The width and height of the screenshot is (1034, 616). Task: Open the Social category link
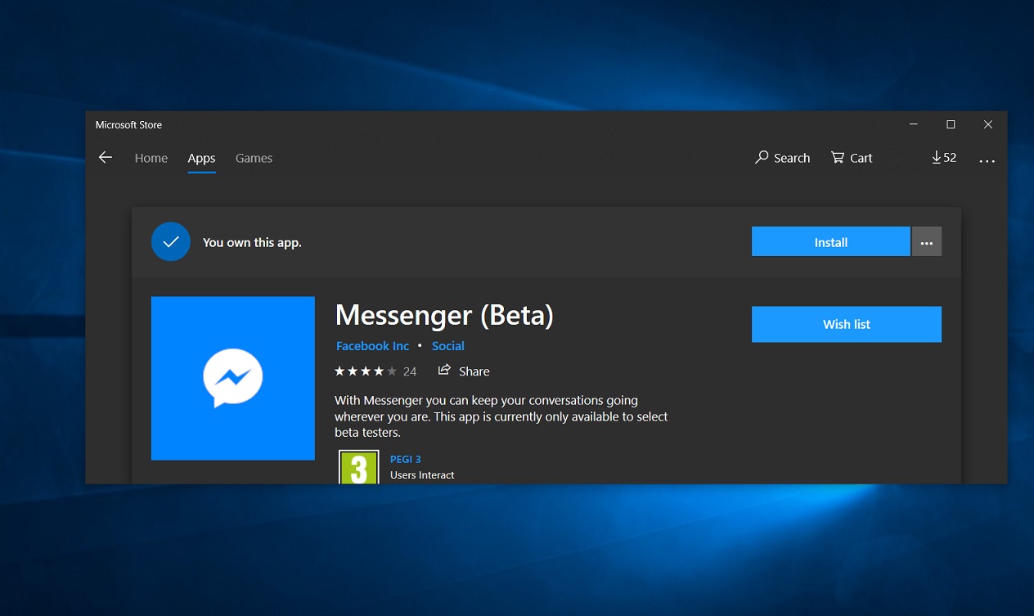point(447,346)
